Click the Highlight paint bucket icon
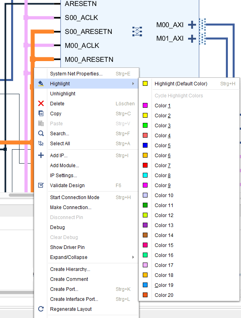 click(x=41, y=83)
